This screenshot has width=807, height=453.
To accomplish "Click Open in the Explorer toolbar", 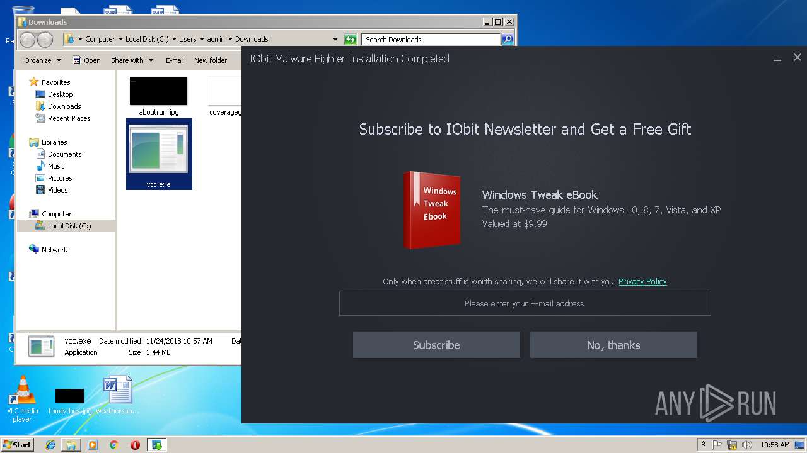I will pyautogui.click(x=86, y=60).
